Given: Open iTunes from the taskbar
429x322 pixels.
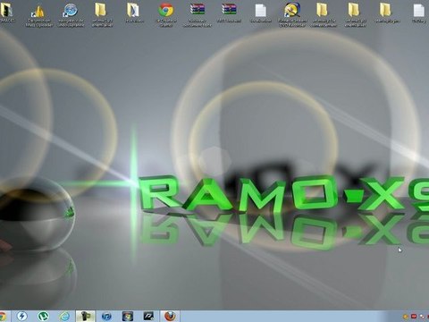Looking at the screenshot, I should click(106, 316).
